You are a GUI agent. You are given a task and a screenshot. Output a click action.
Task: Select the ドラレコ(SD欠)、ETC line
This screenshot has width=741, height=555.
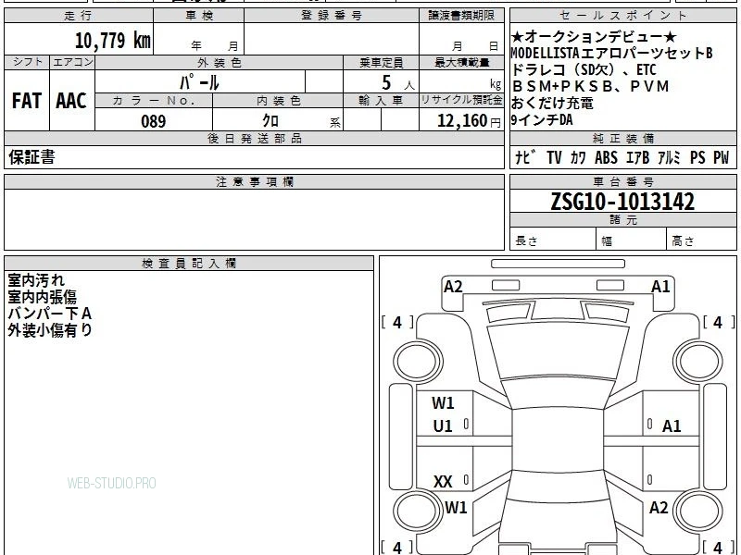[584, 70]
